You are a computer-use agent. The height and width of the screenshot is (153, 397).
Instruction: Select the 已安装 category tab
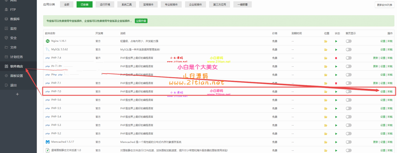(85, 4)
